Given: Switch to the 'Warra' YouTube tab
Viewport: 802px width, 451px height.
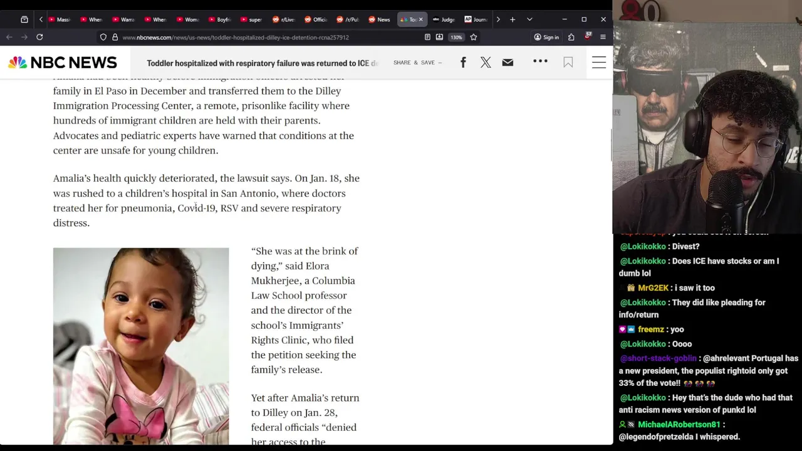Looking at the screenshot, I should (x=124, y=19).
